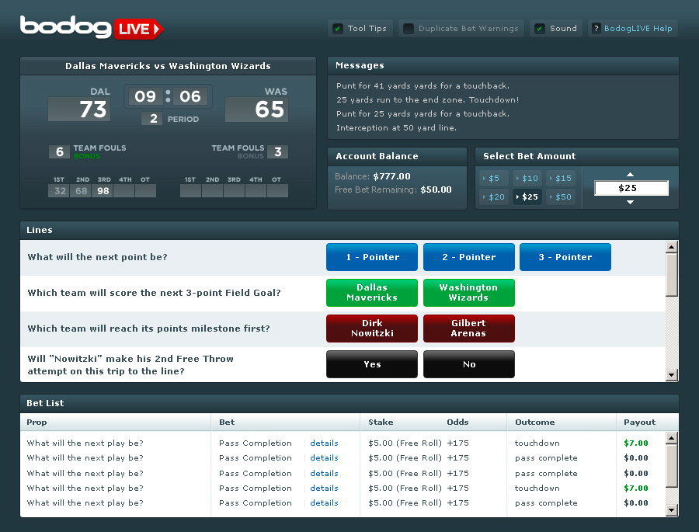The height and width of the screenshot is (532, 699).
Task: Pick the green Washington Wizards button
Action: 469,293
